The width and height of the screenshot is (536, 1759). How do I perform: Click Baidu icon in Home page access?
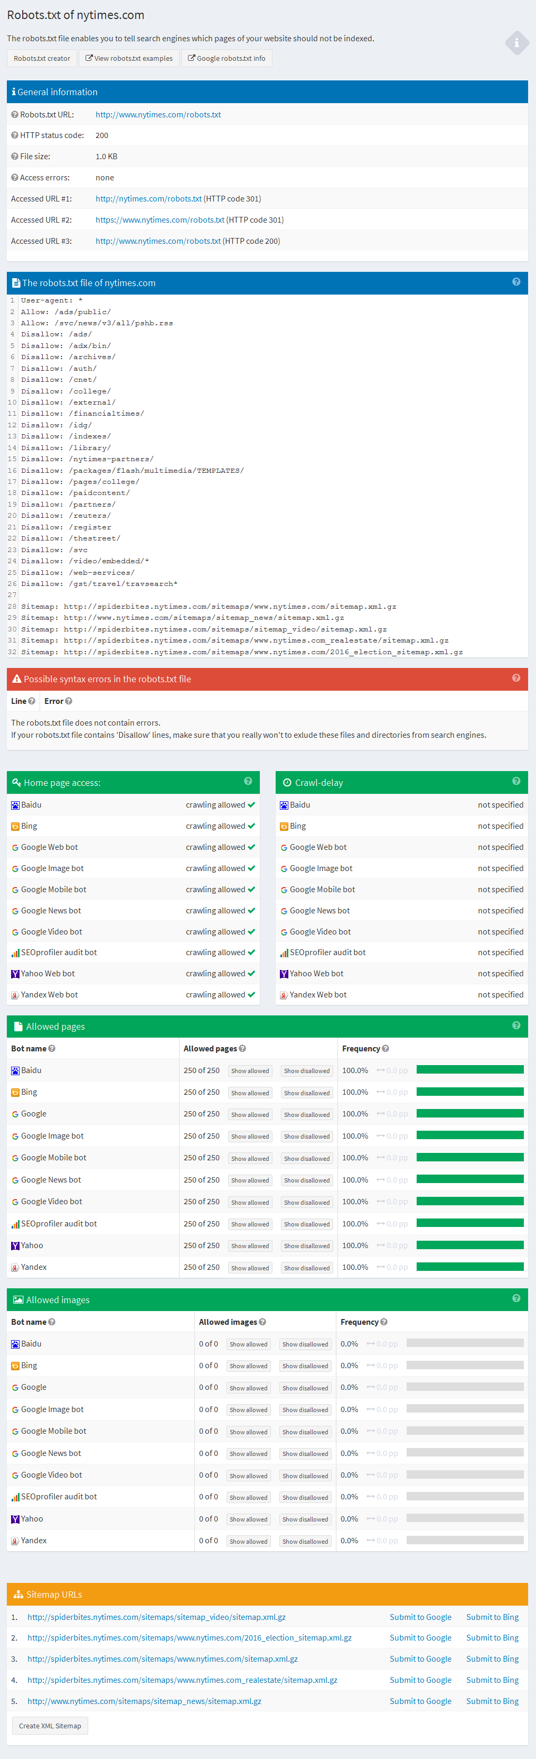click(15, 805)
